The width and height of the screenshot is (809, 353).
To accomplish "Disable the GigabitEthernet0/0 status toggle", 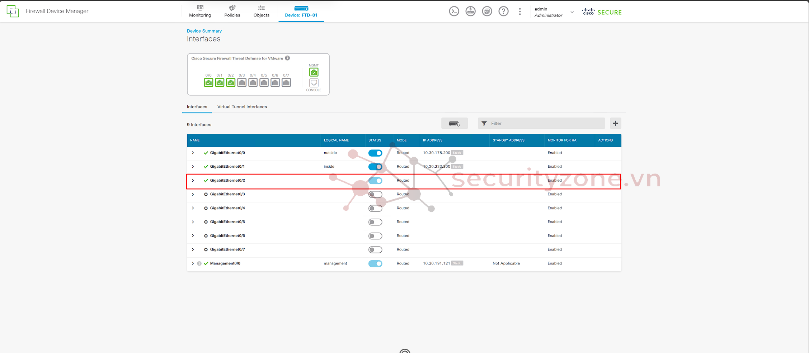I will pos(375,153).
